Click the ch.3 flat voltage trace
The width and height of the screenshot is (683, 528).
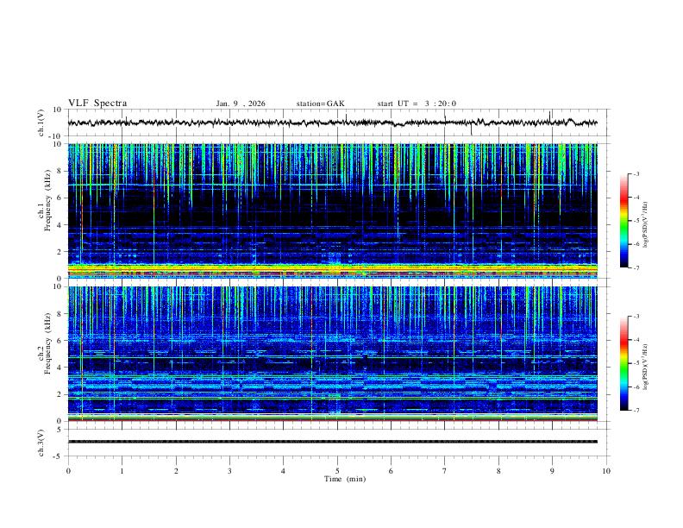(x=332, y=442)
